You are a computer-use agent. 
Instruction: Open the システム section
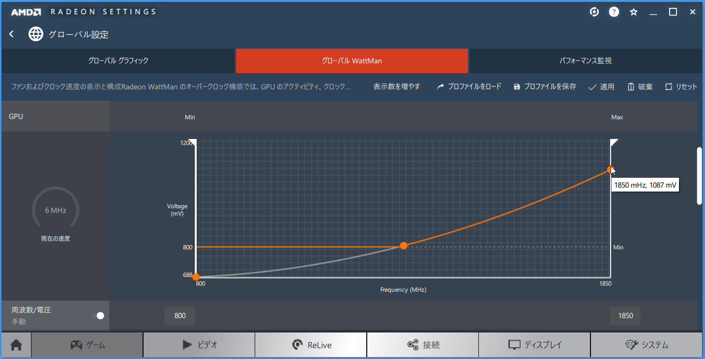click(x=646, y=345)
